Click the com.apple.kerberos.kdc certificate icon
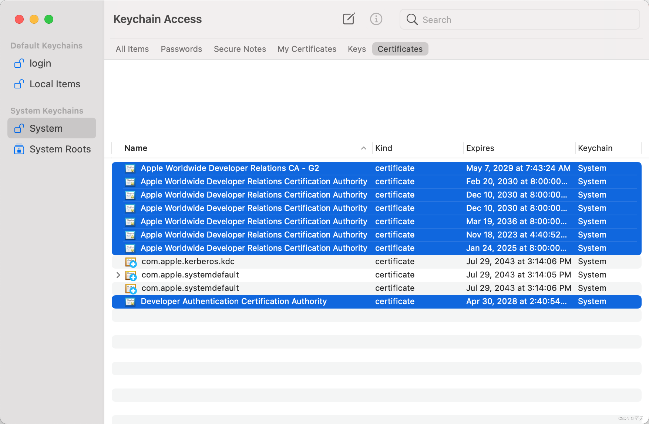Screen dimensions: 649x424 tap(131, 262)
